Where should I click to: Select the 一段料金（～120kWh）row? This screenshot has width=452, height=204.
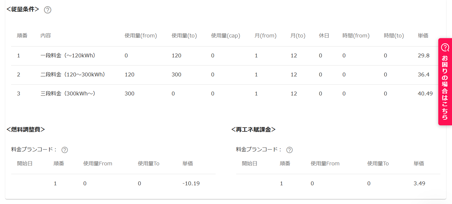224,56
